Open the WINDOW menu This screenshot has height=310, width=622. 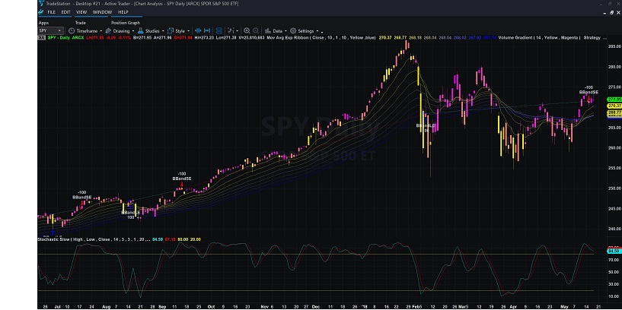click(x=102, y=12)
